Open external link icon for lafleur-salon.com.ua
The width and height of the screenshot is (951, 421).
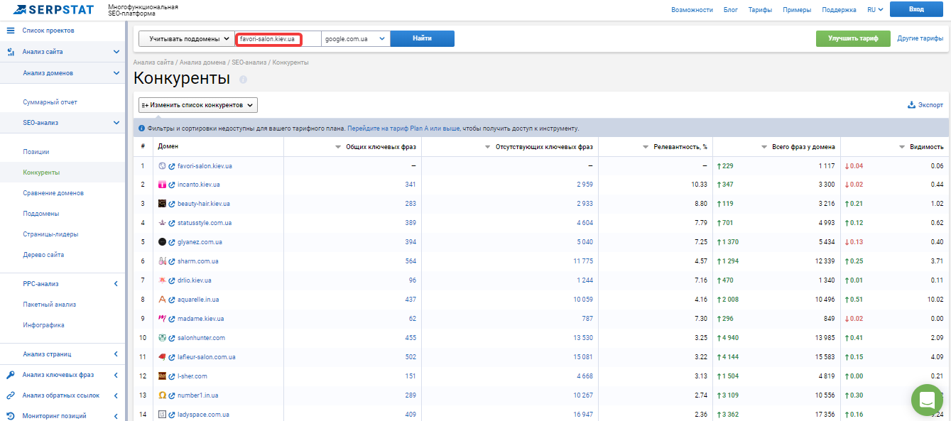pos(172,357)
